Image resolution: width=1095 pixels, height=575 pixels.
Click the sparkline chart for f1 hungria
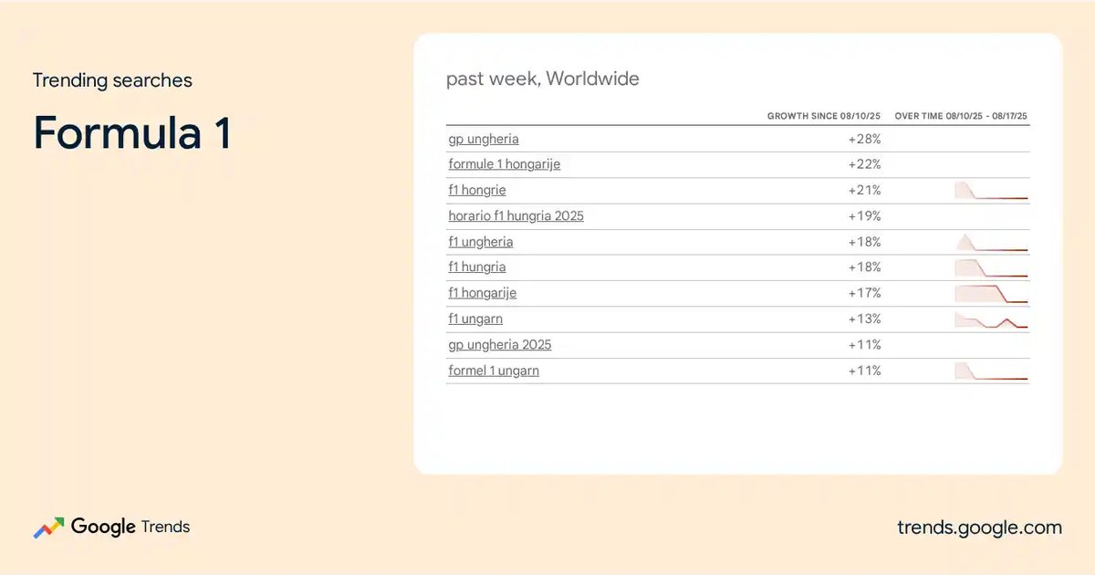click(x=991, y=267)
